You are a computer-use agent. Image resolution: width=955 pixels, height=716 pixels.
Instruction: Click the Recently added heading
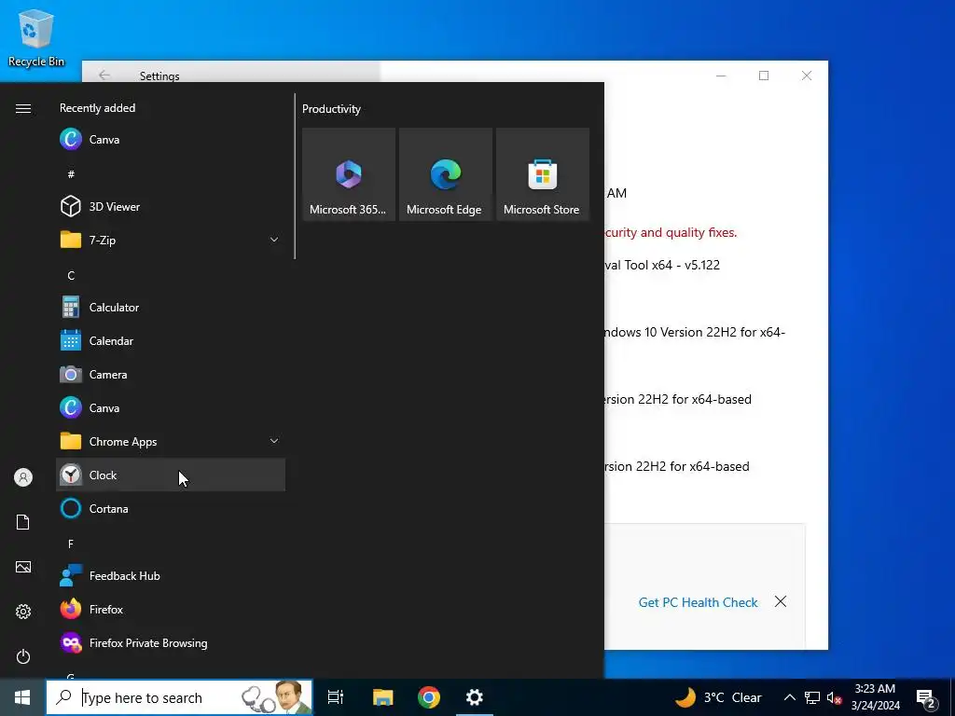pos(97,108)
